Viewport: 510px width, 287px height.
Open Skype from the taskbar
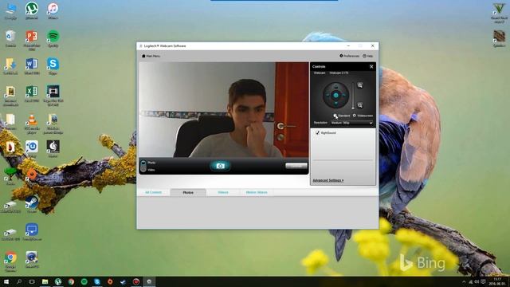(x=97, y=281)
